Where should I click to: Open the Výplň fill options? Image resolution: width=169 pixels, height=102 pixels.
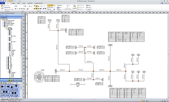[59, 5]
